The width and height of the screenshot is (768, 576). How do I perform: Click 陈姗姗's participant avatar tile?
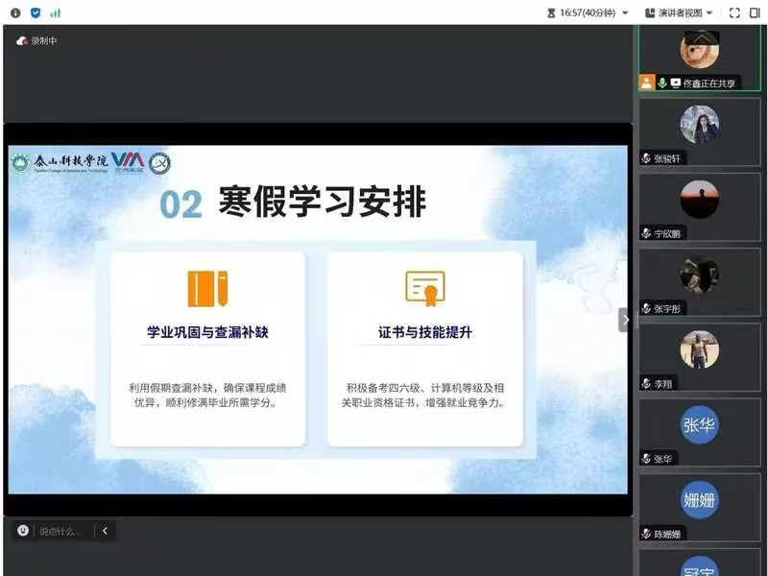point(700,501)
